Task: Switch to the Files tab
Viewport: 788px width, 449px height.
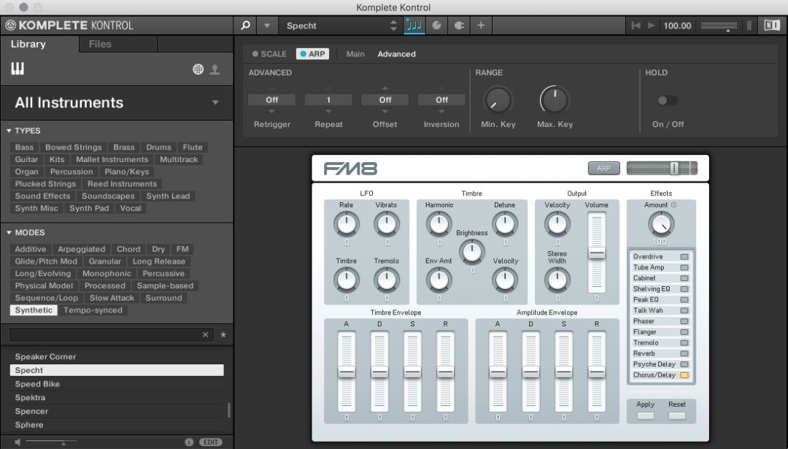Action: tap(100, 45)
